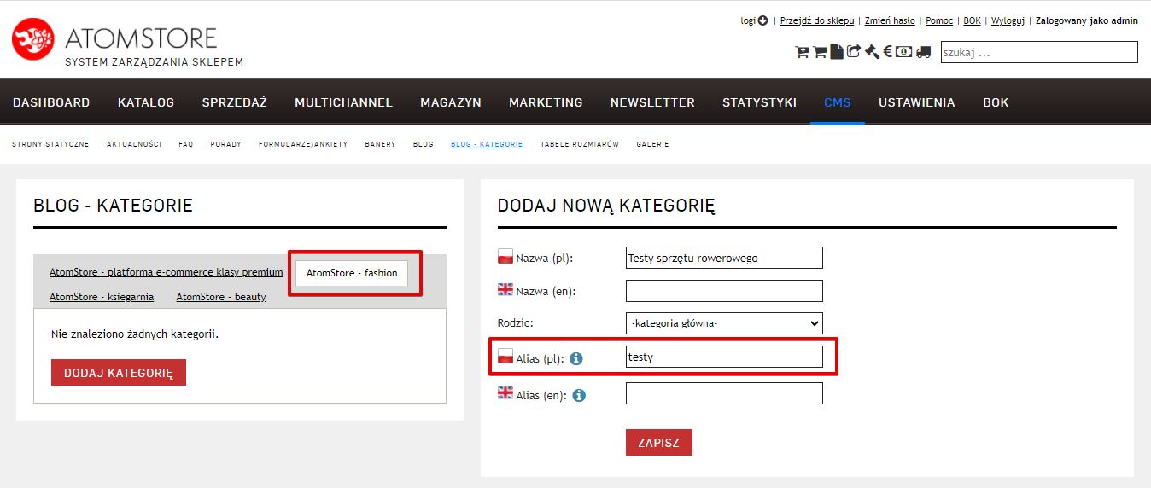Open the document page icon

click(837, 51)
